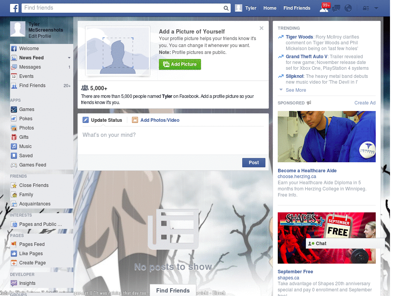The image size is (395, 296).
Task: Click the 5,000+ people count text
Action: pos(98,88)
